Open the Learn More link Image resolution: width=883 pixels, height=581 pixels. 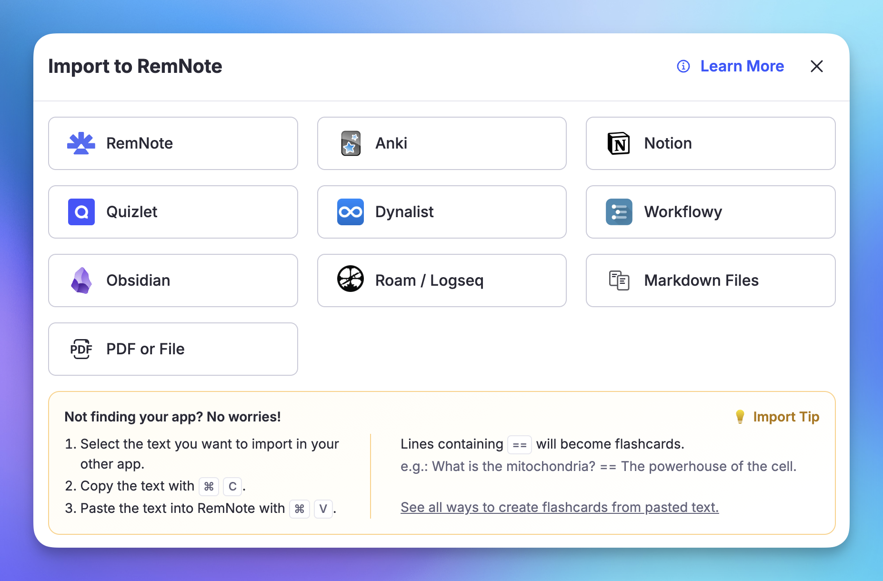742,66
